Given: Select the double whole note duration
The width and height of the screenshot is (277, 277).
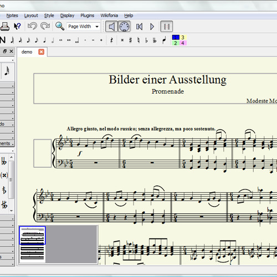Looking at the screenshot, I should point(69,40).
